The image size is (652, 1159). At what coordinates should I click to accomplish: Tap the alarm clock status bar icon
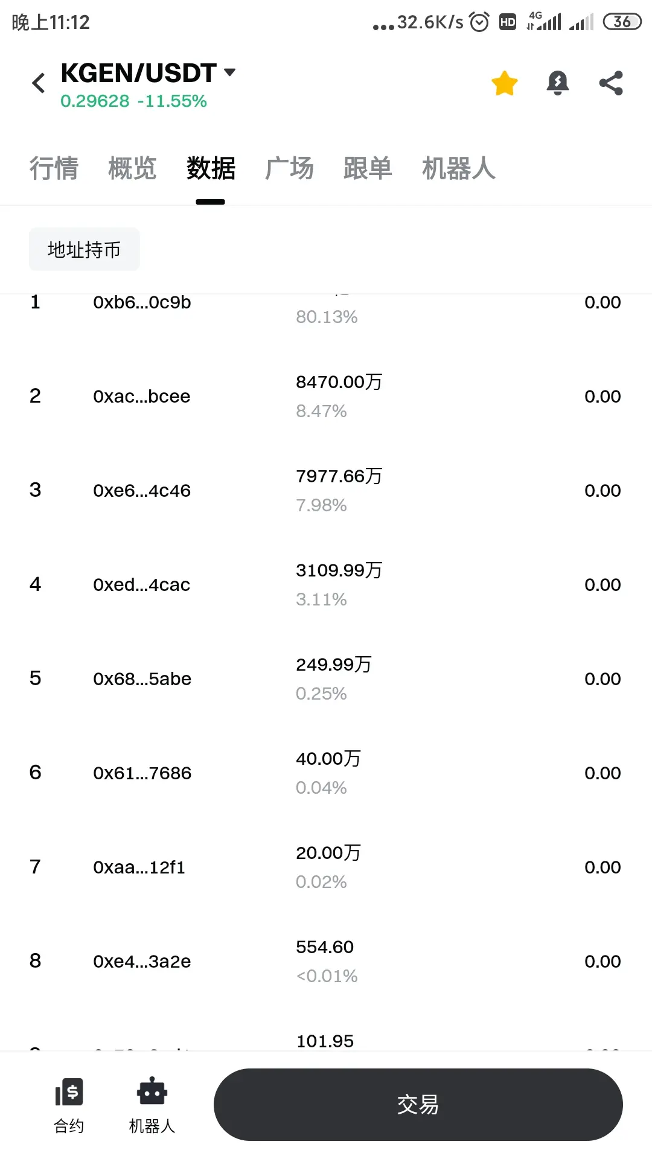479,22
